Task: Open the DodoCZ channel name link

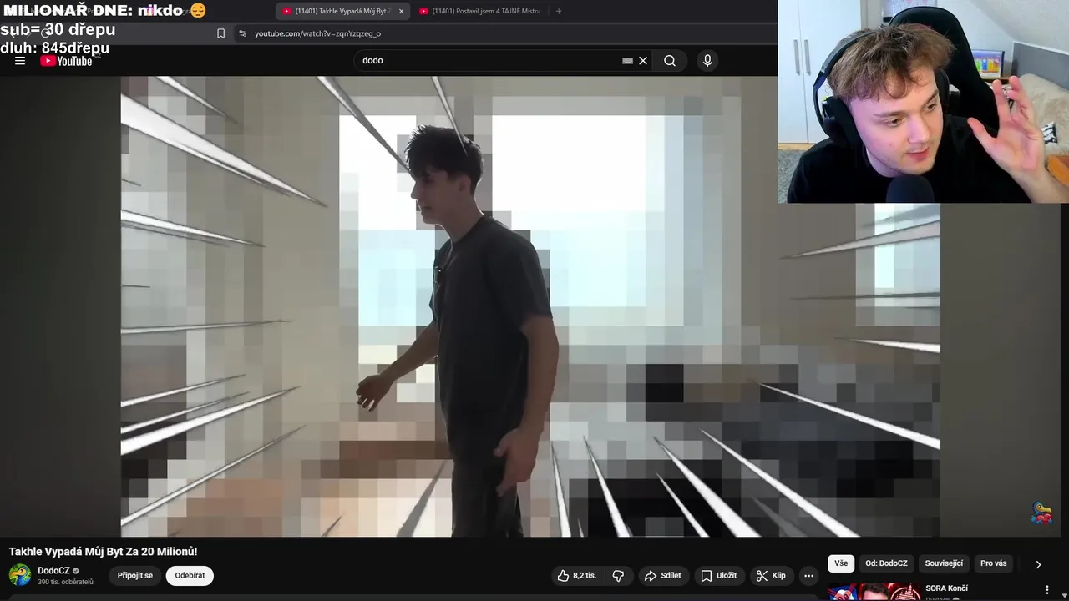Action: [53, 571]
